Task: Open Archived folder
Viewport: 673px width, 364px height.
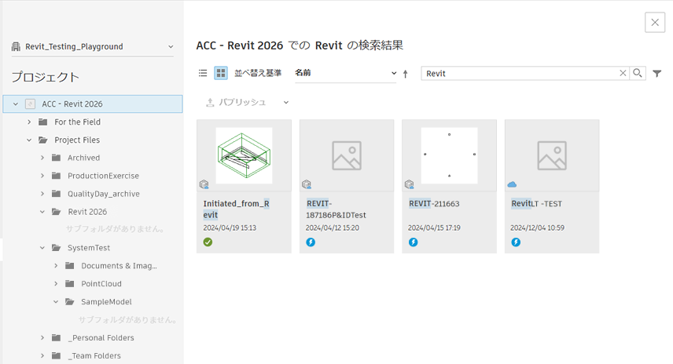Action: [x=83, y=158]
